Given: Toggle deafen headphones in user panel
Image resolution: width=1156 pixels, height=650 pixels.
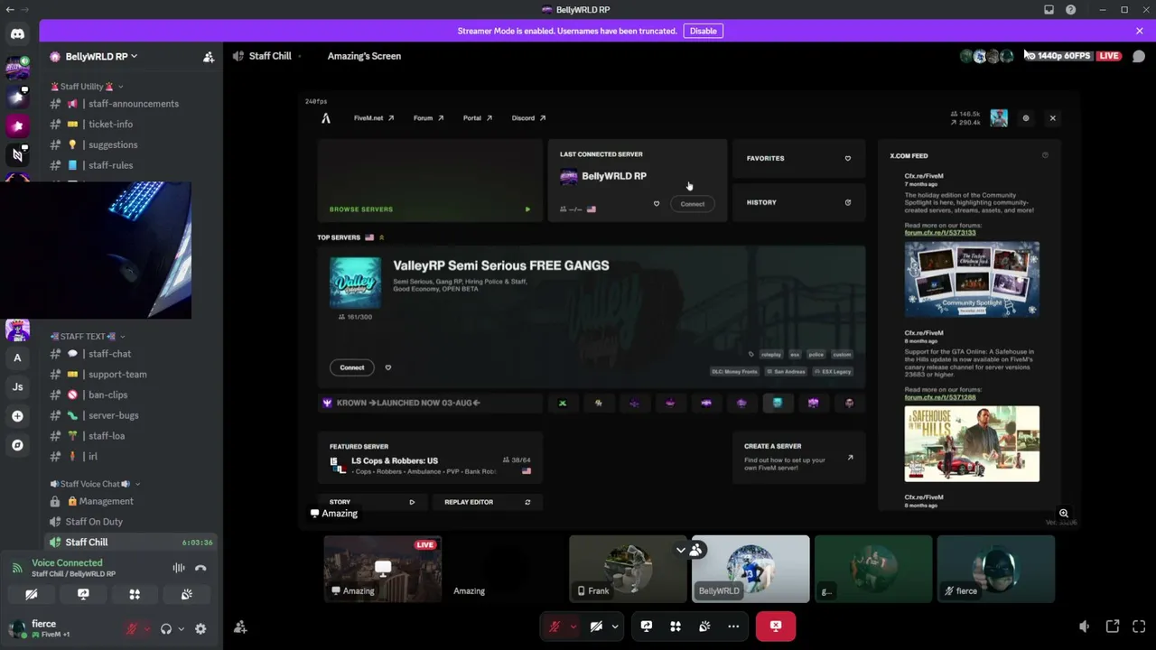Looking at the screenshot, I should (x=166, y=628).
